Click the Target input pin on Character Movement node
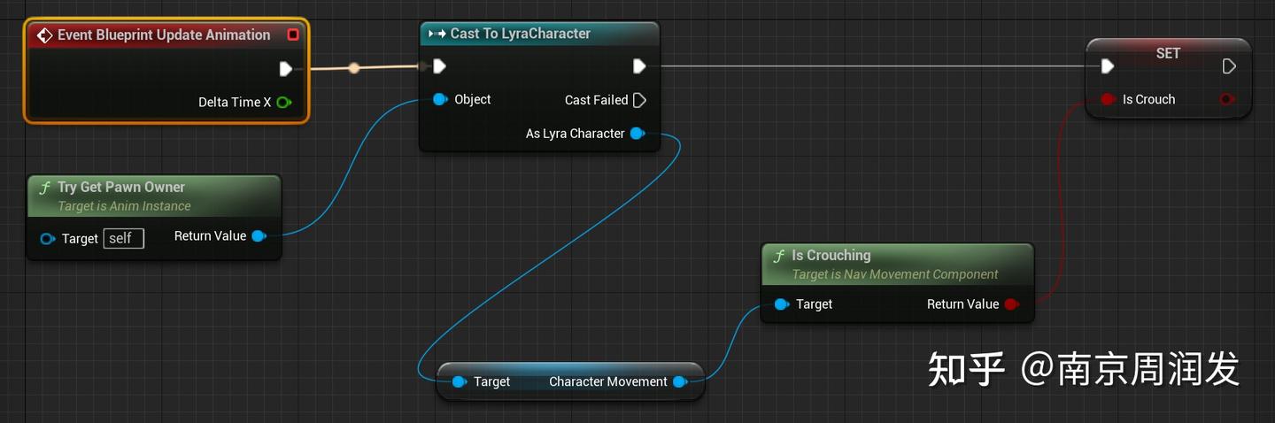The height and width of the screenshot is (423, 1275). [x=459, y=381]
